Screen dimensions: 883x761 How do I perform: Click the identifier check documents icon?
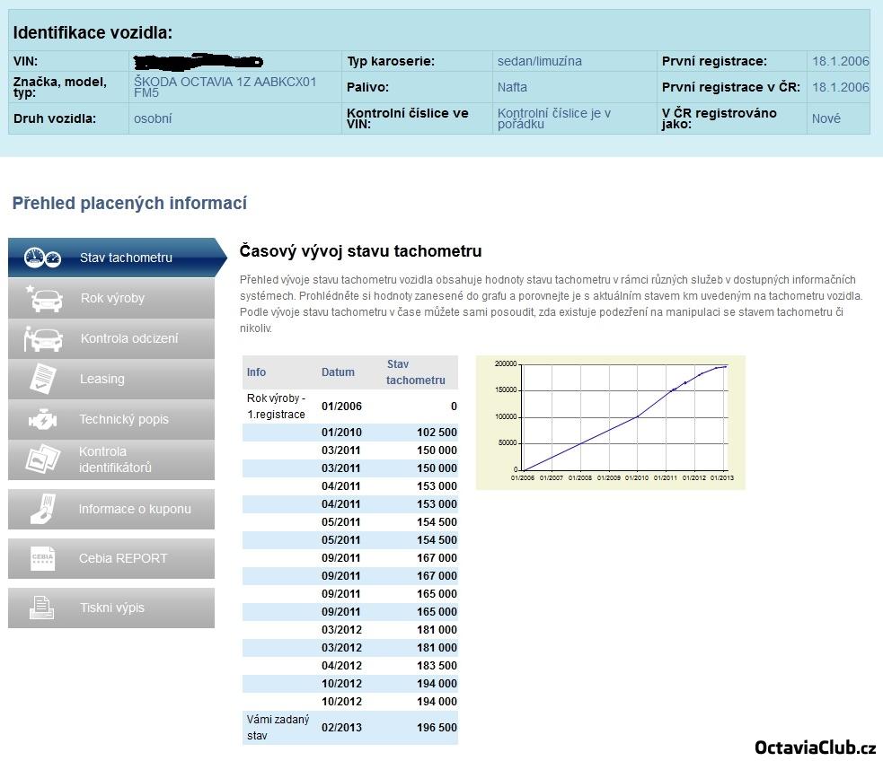pos(43,459)
